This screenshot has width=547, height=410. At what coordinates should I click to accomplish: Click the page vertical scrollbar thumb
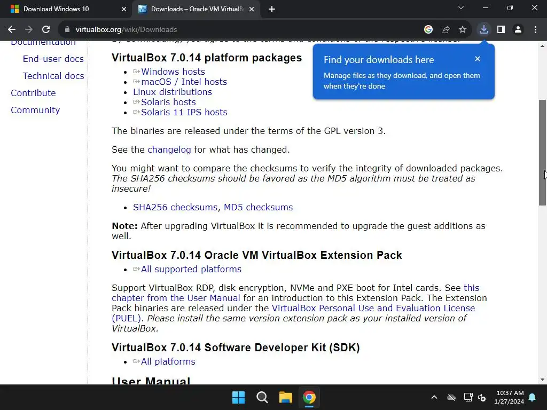(542, 152)
